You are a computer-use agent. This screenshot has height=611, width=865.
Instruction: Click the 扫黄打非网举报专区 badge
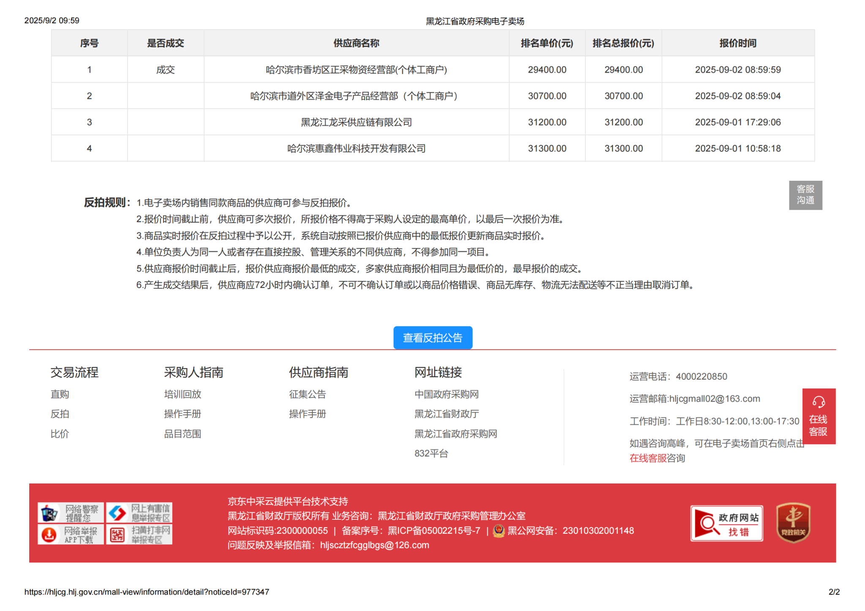[139, 535]
